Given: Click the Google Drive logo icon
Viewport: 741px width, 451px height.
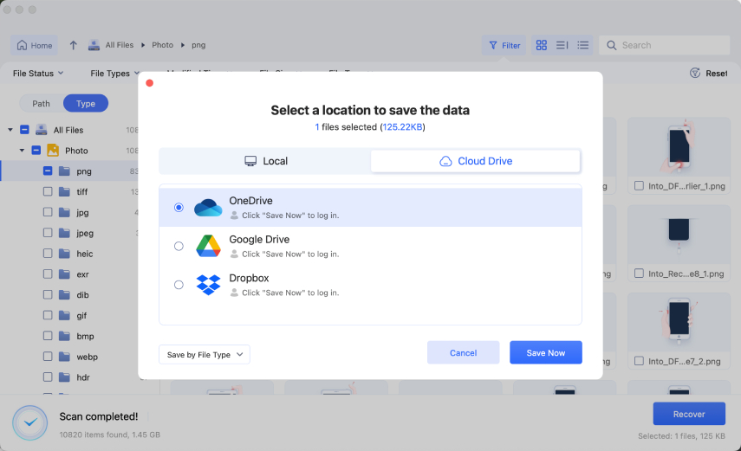Looking at the screenshot, I should coord(208,246).
